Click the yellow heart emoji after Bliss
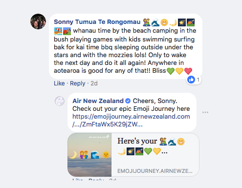The height and width of the screenshot is (188, 242). [179, 71]
